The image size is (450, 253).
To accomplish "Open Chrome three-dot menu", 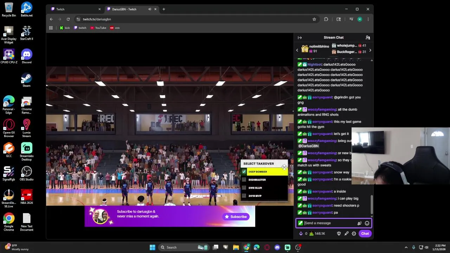I will [368, 19].
